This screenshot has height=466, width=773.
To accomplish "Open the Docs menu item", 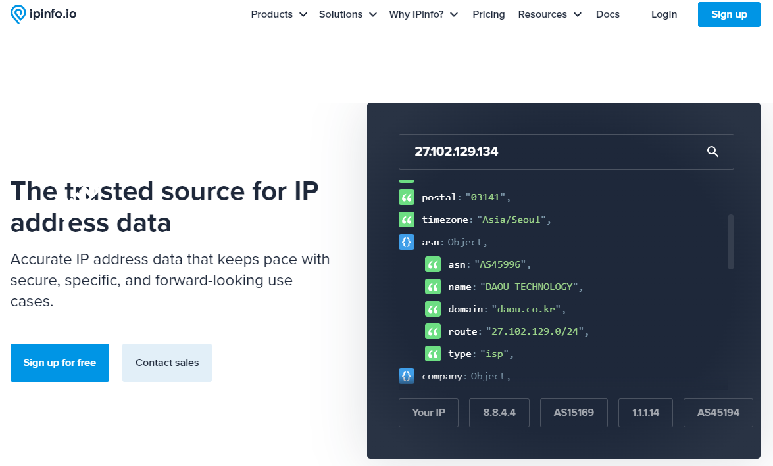I will (x=607, y=14).
